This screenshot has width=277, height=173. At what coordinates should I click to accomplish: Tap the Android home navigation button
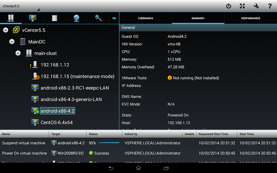[138, 168]
